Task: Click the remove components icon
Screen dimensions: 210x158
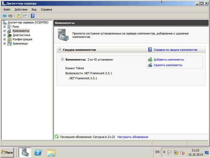Action: [x=150, y=65]
